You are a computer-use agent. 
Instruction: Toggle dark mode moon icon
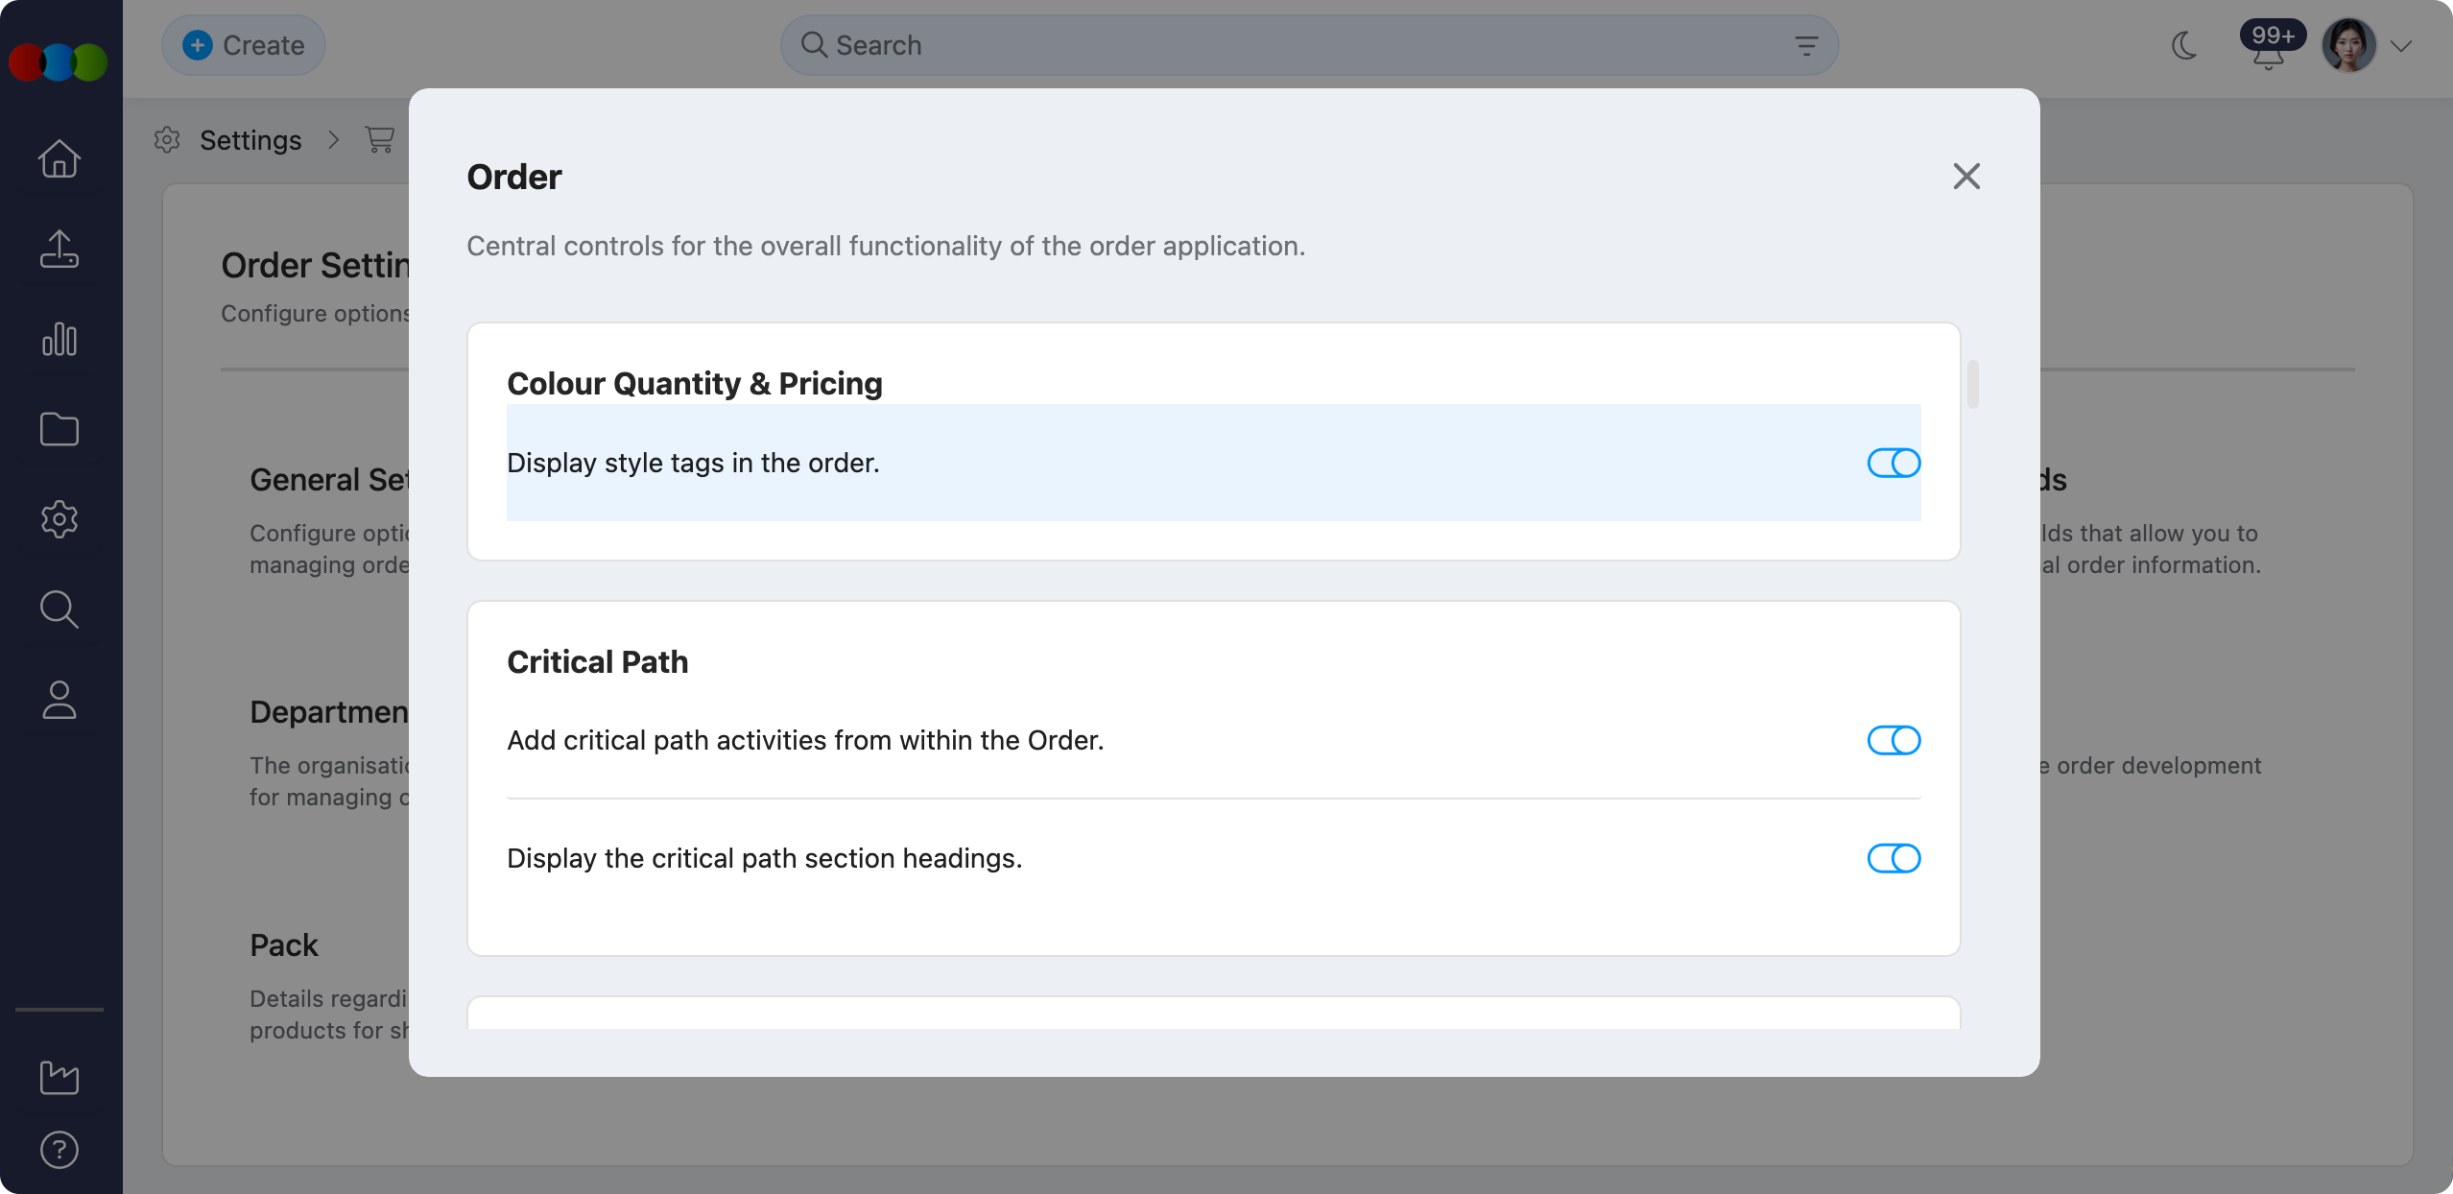click(2184, 45)
